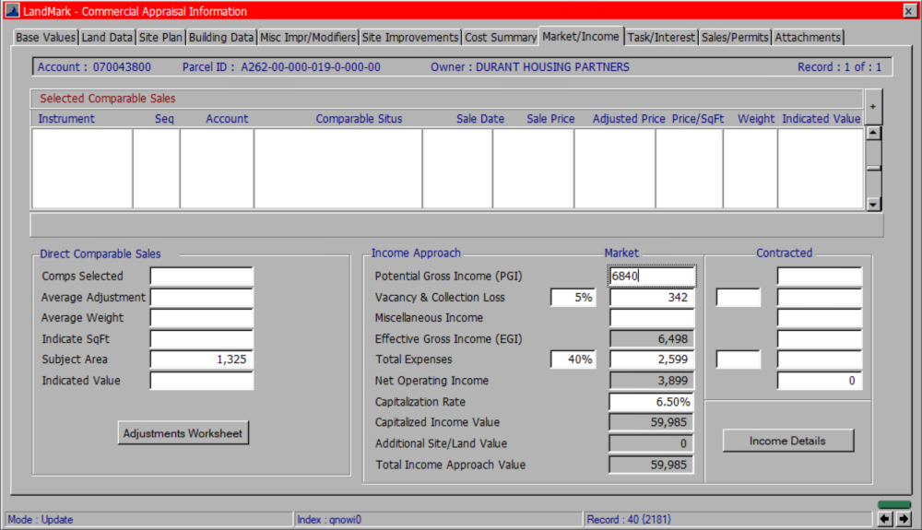The width and height of the screenshot is (922, 530).
Task: Click the Direct Comparable Sales Indicated Value field
Action: [201, 380]
